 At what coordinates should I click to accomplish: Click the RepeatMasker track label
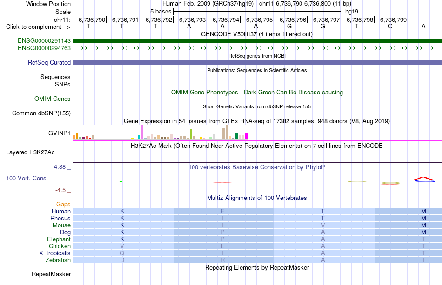[51, 274]
